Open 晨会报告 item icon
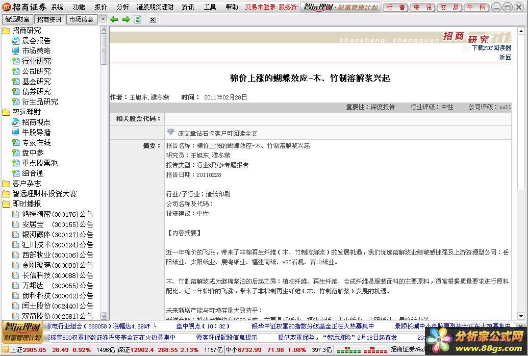Viewport: 528px width, 356px height. 15,41
